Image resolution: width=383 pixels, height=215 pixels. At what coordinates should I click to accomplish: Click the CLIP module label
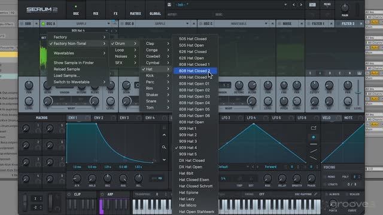click(77, 194)
